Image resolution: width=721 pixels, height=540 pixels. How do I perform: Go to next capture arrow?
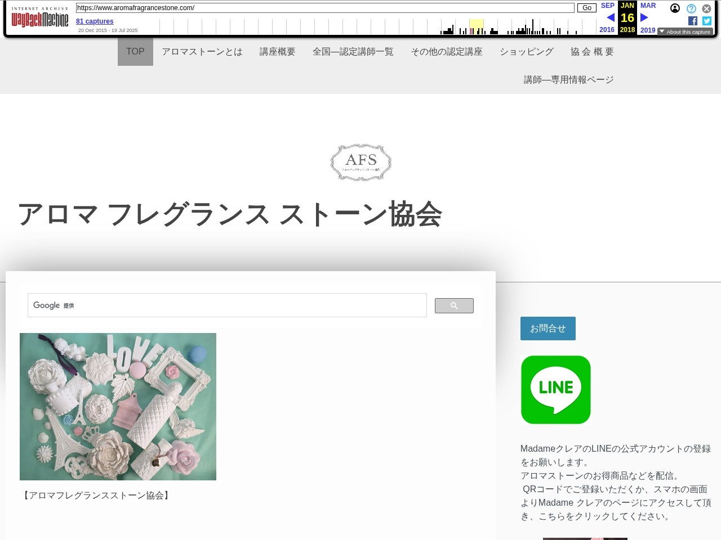click(x=644, y=18)
